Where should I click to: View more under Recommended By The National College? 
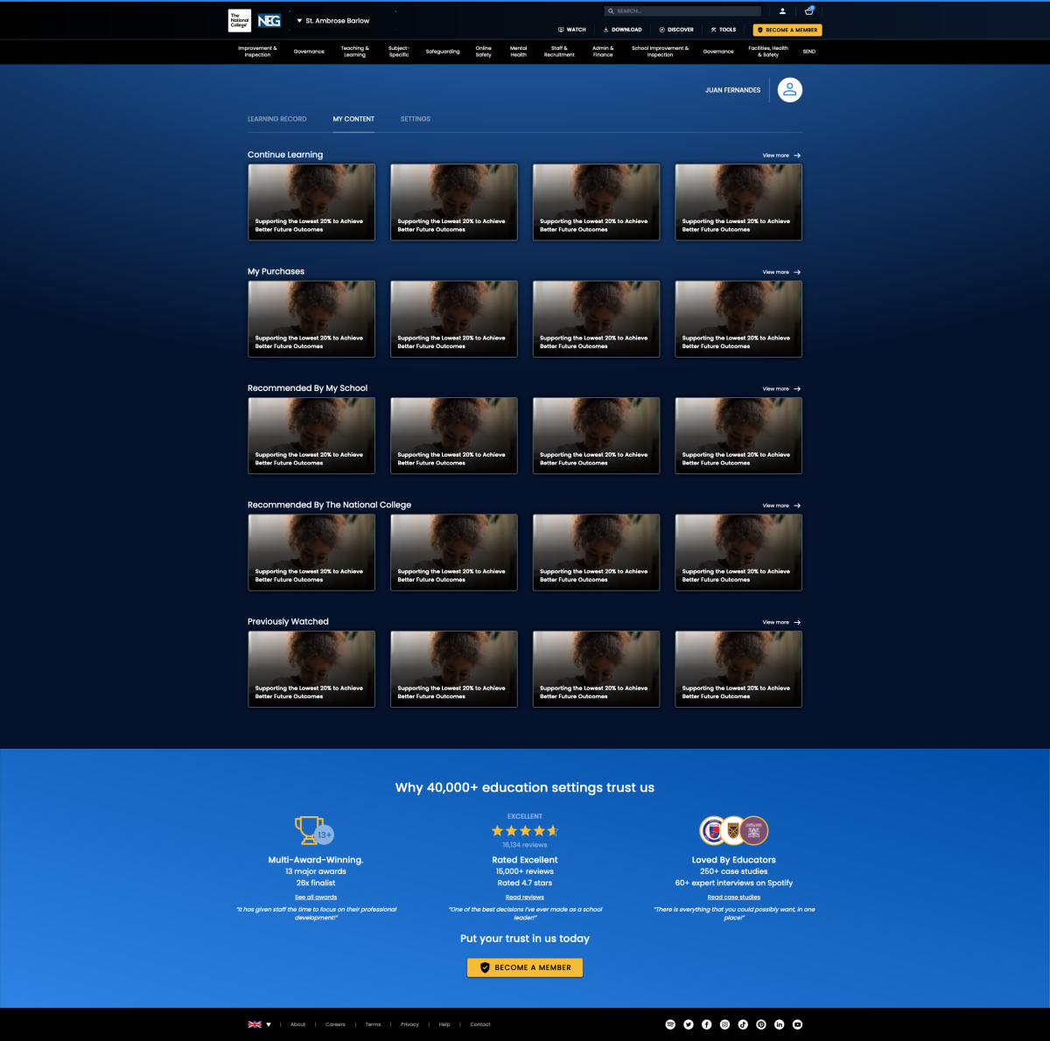click(x=781, y=506)
